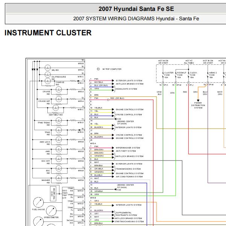Image resolution: width=226 pixels, height=226 pixels.
Task: Click the 'MIL IND' label
Action: click(55, 70)
